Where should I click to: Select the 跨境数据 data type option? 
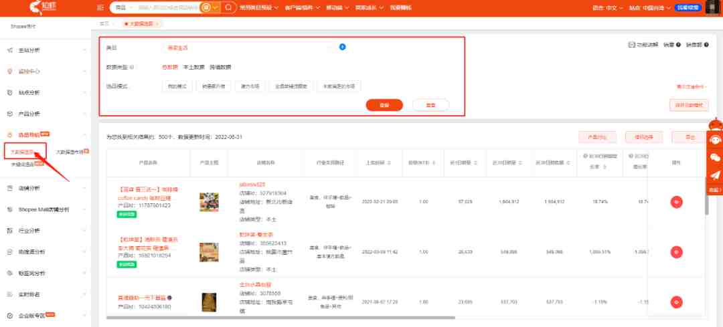tap(220, 67)
